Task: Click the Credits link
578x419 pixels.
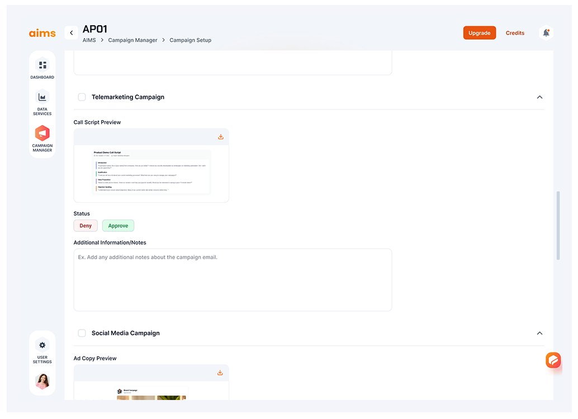Action: click(x=515, y=33)
